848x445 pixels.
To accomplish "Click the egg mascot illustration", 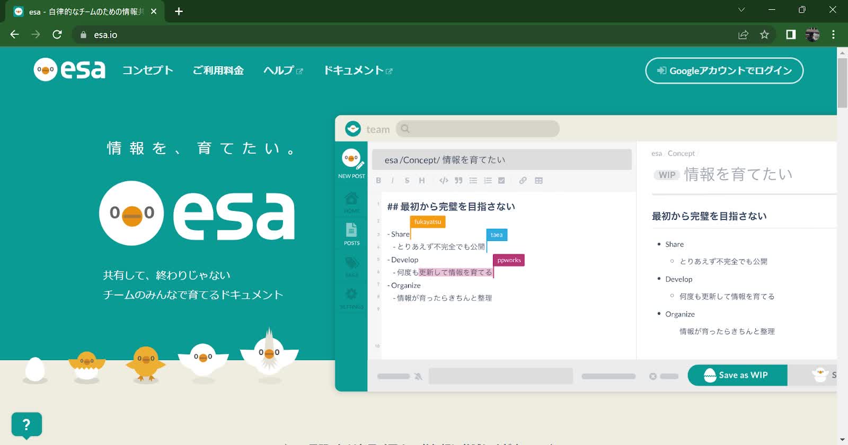I will click(35, 369).
